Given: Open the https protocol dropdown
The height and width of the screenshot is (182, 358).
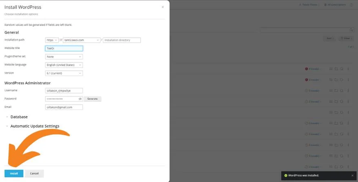Looking at the screenshot, I should 52,40.
